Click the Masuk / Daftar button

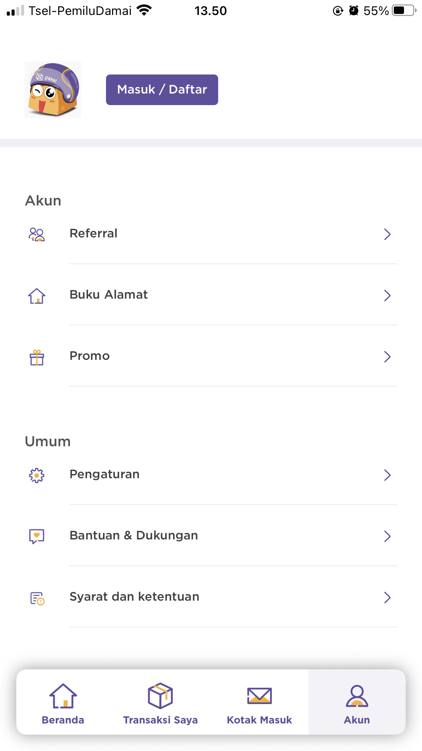[x=162, y=90]
